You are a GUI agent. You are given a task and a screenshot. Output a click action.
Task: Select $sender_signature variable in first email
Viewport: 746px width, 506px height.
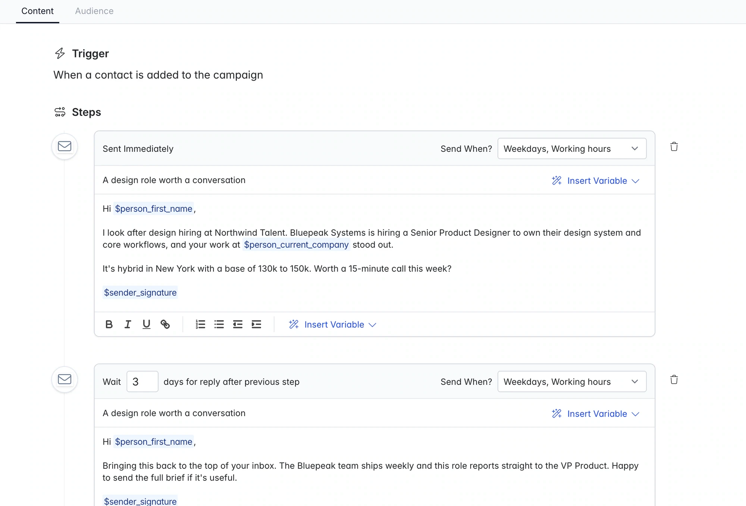140,293
